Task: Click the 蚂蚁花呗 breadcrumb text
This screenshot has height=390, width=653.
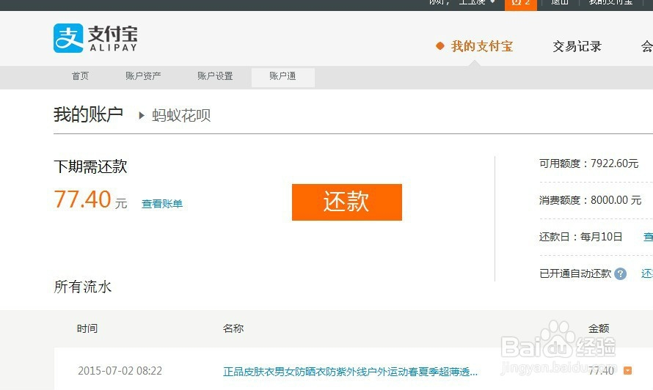Action: (x=181, y=115)
